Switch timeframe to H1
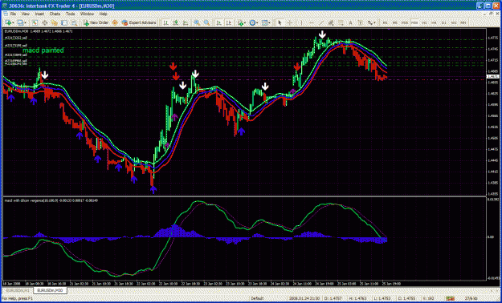 point(424,22)
